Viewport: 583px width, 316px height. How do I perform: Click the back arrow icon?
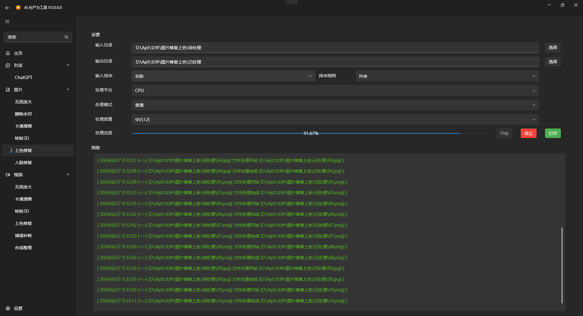[7, 8]
